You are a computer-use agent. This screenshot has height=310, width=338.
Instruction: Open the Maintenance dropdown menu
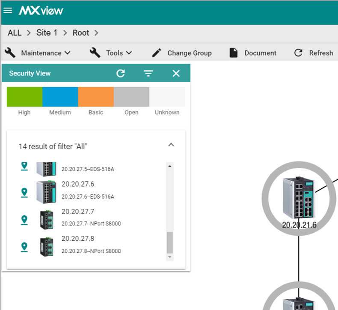tap(38, 53)
